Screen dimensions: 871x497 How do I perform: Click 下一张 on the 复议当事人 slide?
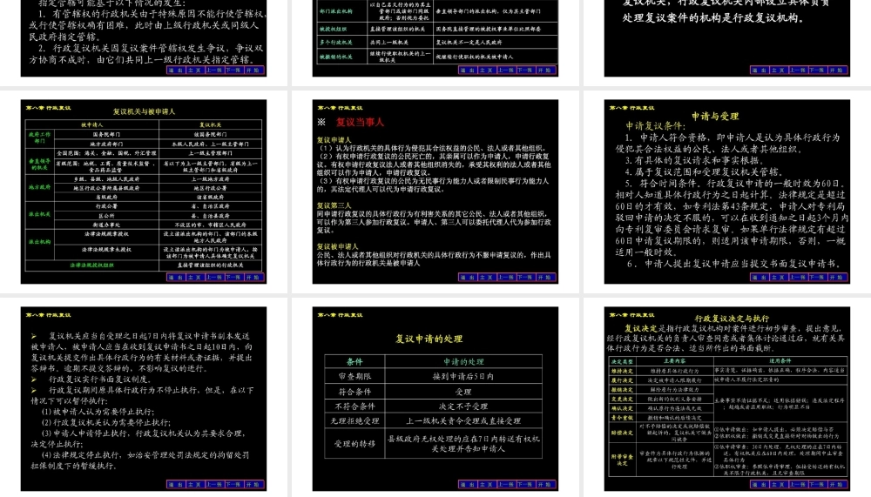click(525, 277)
